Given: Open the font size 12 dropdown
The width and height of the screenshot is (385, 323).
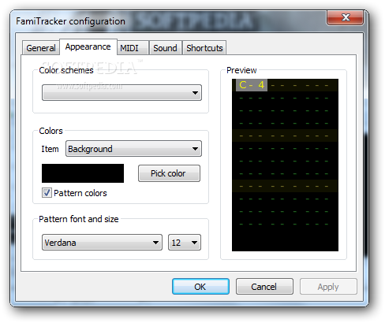Looking at the screenshot, I should coord(185,243).
